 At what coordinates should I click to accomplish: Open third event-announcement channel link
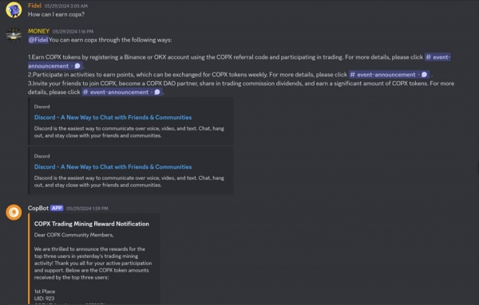[122, 92]
